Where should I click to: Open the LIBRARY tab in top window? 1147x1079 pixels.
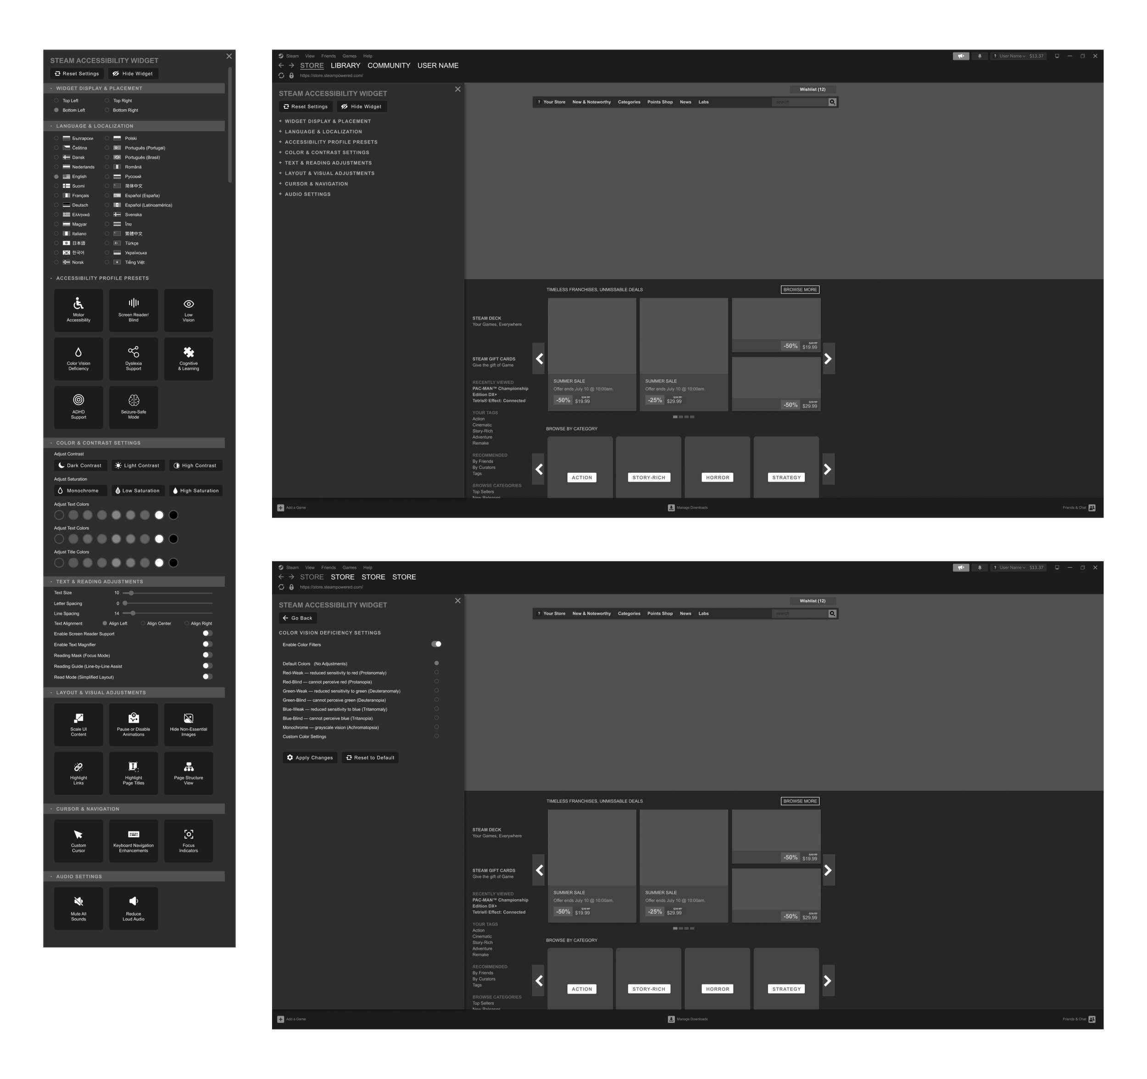345,65
